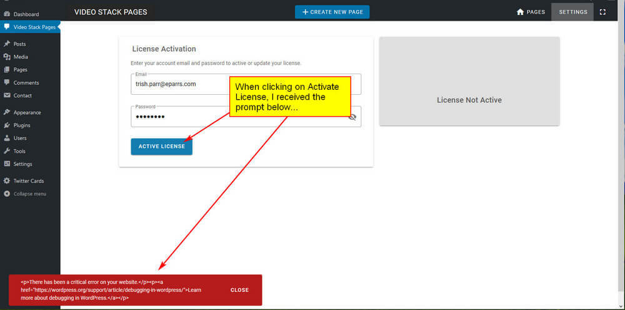The height and width of the screenshot is (310, 625).
Task: Click the Appearance paintbrush icon
Action: click(x=6, y=112)
